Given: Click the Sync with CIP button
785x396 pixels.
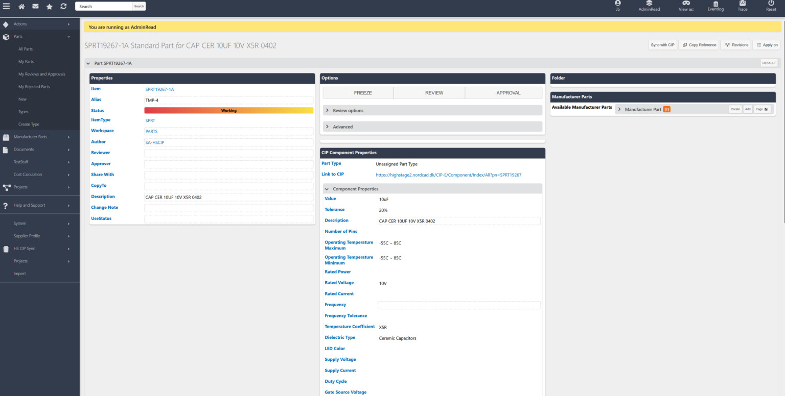Looking at the screenshot, I should coord(662,45).
